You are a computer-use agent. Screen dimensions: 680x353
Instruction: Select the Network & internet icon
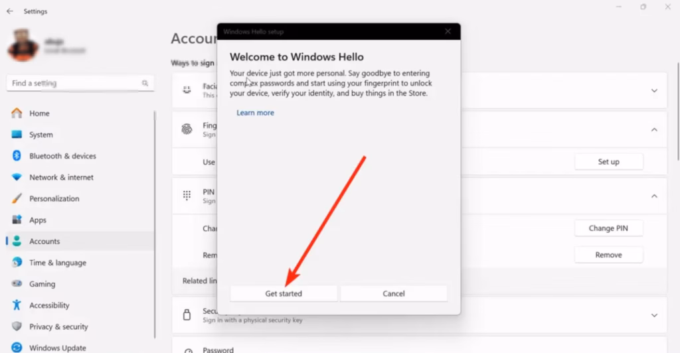pyautogui.click(x=17, y=177)
